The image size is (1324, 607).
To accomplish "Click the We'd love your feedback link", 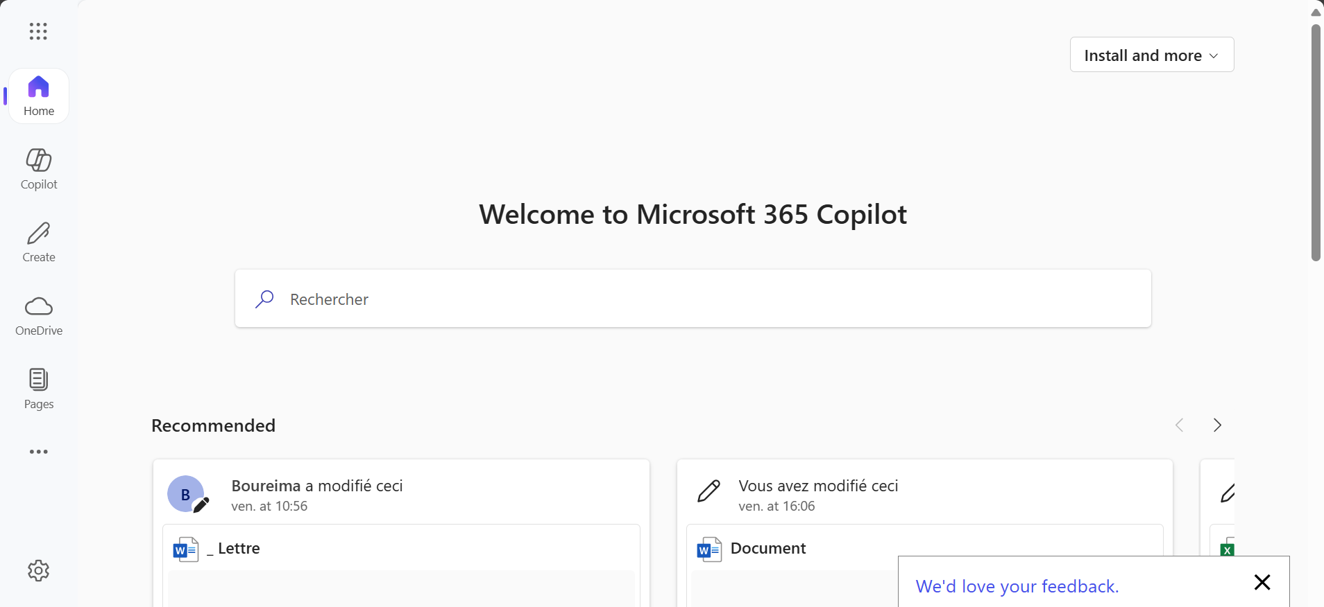I will point(1017,586).
